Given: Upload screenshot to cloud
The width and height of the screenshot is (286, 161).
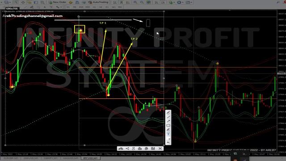Looking at the screenshot, I should (121, 148).
